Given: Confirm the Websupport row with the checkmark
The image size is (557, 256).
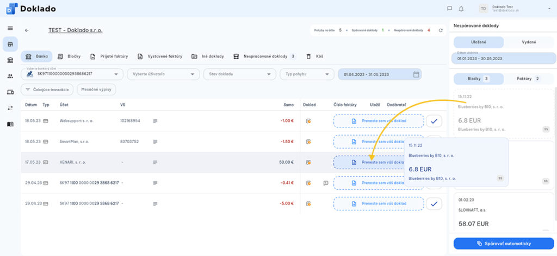Looking at the screenshot, I should pos(434,121).
